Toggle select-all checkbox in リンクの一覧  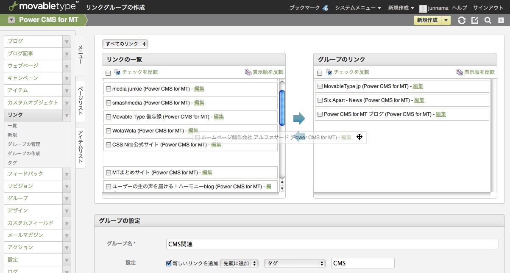(x=108, y=73)
